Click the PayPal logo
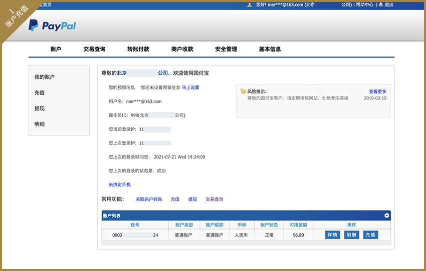This screenshot has width=426, height=271. click(52, 25)
